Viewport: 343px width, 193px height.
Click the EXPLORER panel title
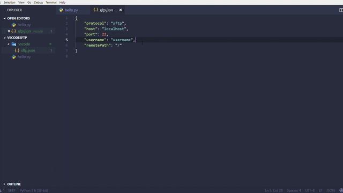pyautogui.click(x=14, y=10)
